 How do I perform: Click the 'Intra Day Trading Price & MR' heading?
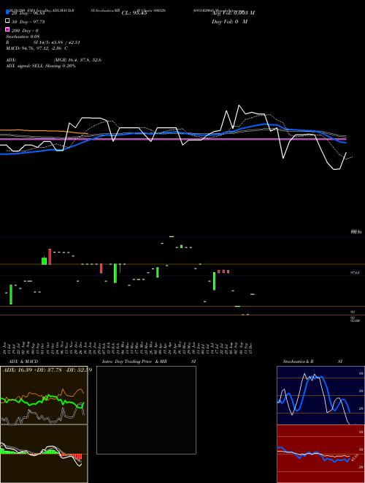[x=134, y=362]
